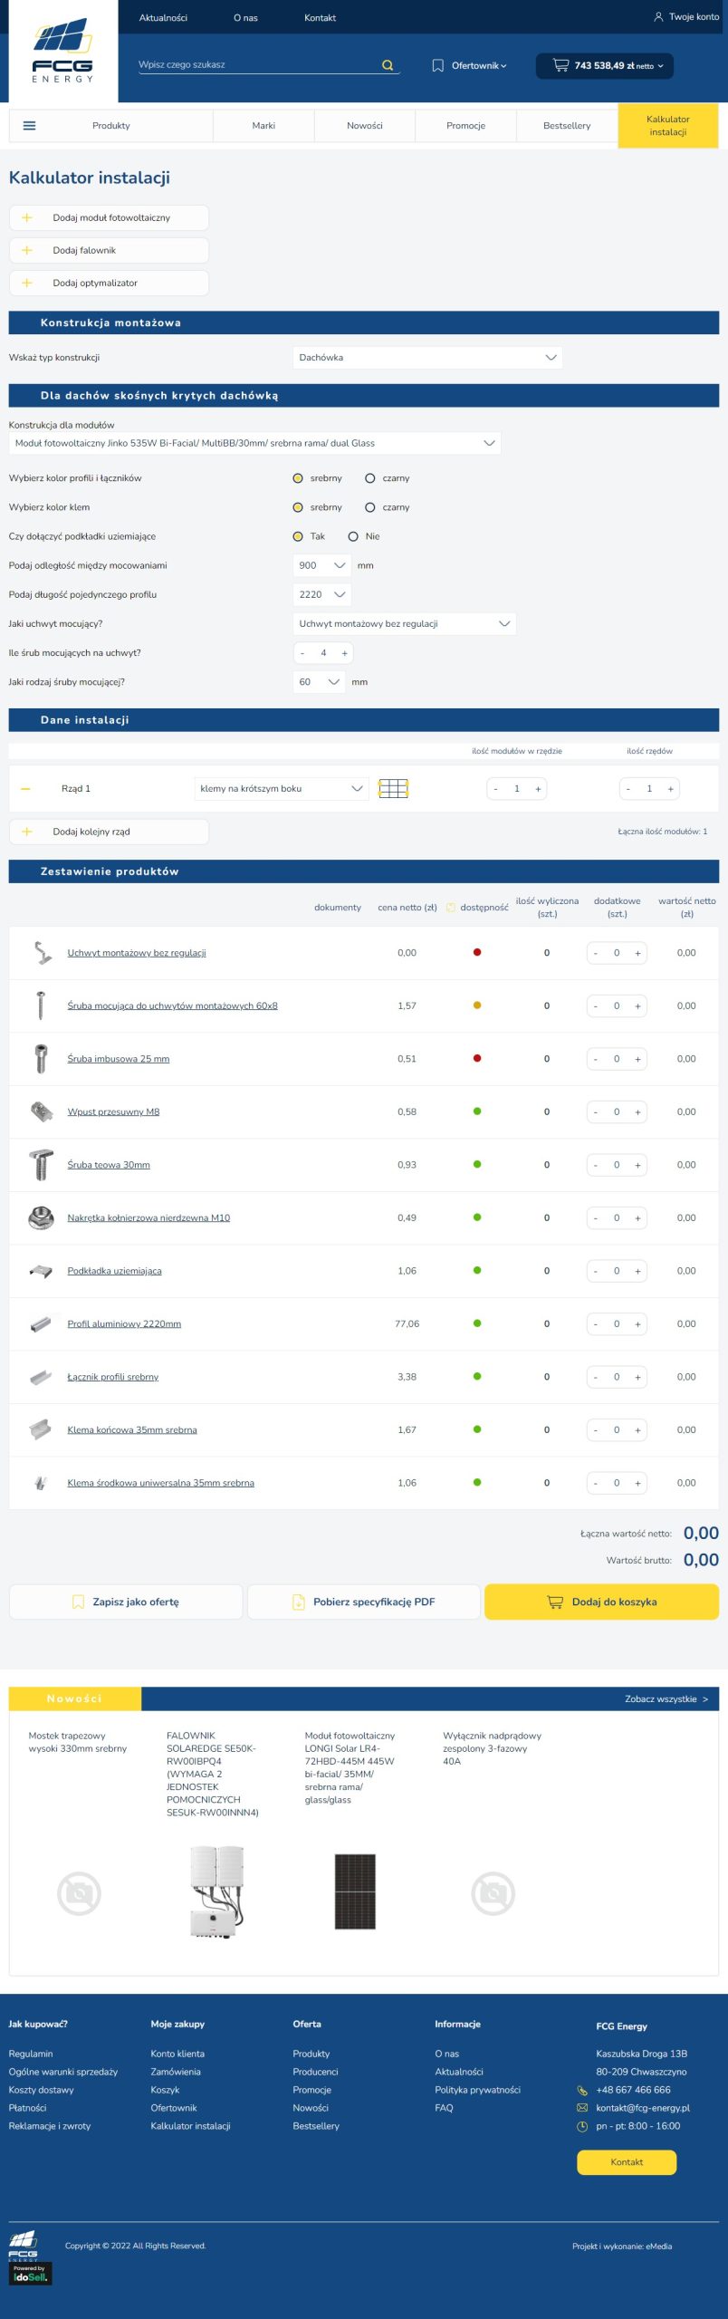This screenshot has height=2319, width=728.
Task: Click the Wpust przesuwny M8 thumbnail
Action: pyautogui.click(x=41, y=1111)
